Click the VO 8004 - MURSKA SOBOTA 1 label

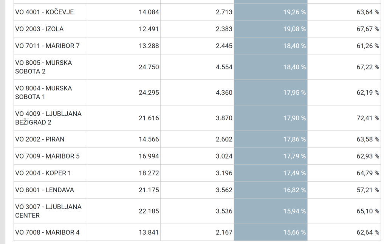coord(43,92)
